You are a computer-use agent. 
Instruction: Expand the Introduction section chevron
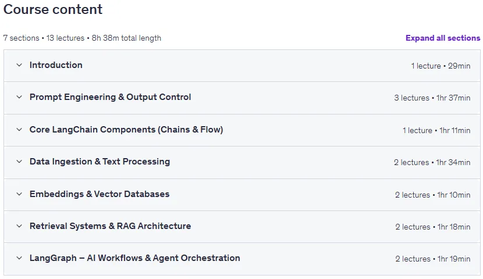pos(19,65)
